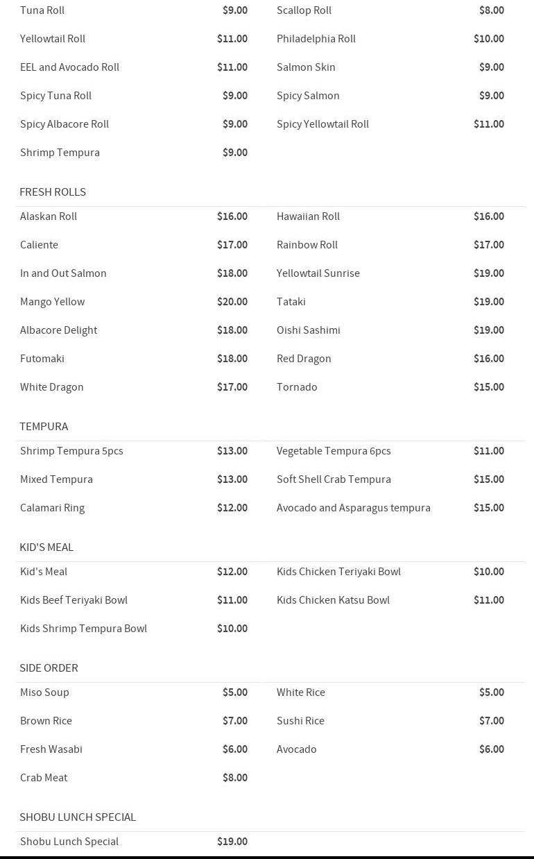Open the Shobu Lunch Special item
Image resolution: width=534 pixels, height=859 pixels.
(x=69, y=842)
